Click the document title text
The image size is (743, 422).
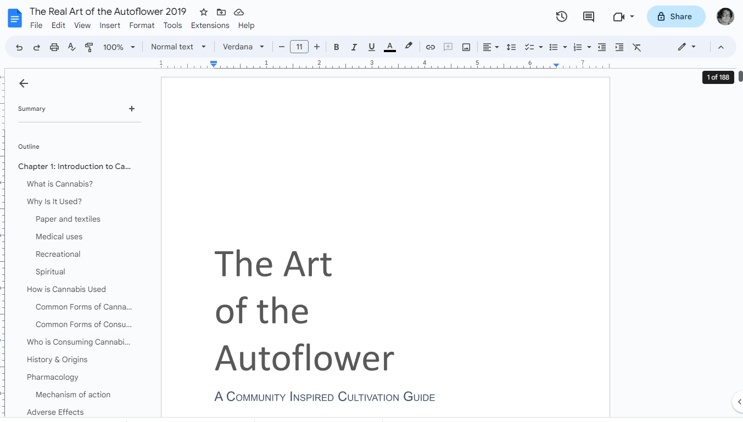[108, 12]
